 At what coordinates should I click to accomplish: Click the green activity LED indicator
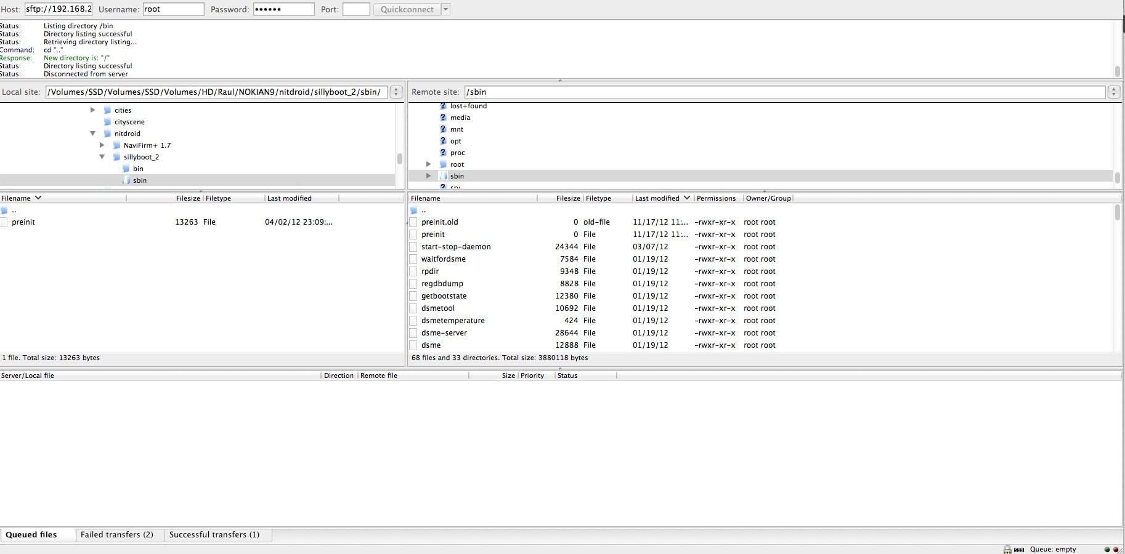tap(1107, 549)
